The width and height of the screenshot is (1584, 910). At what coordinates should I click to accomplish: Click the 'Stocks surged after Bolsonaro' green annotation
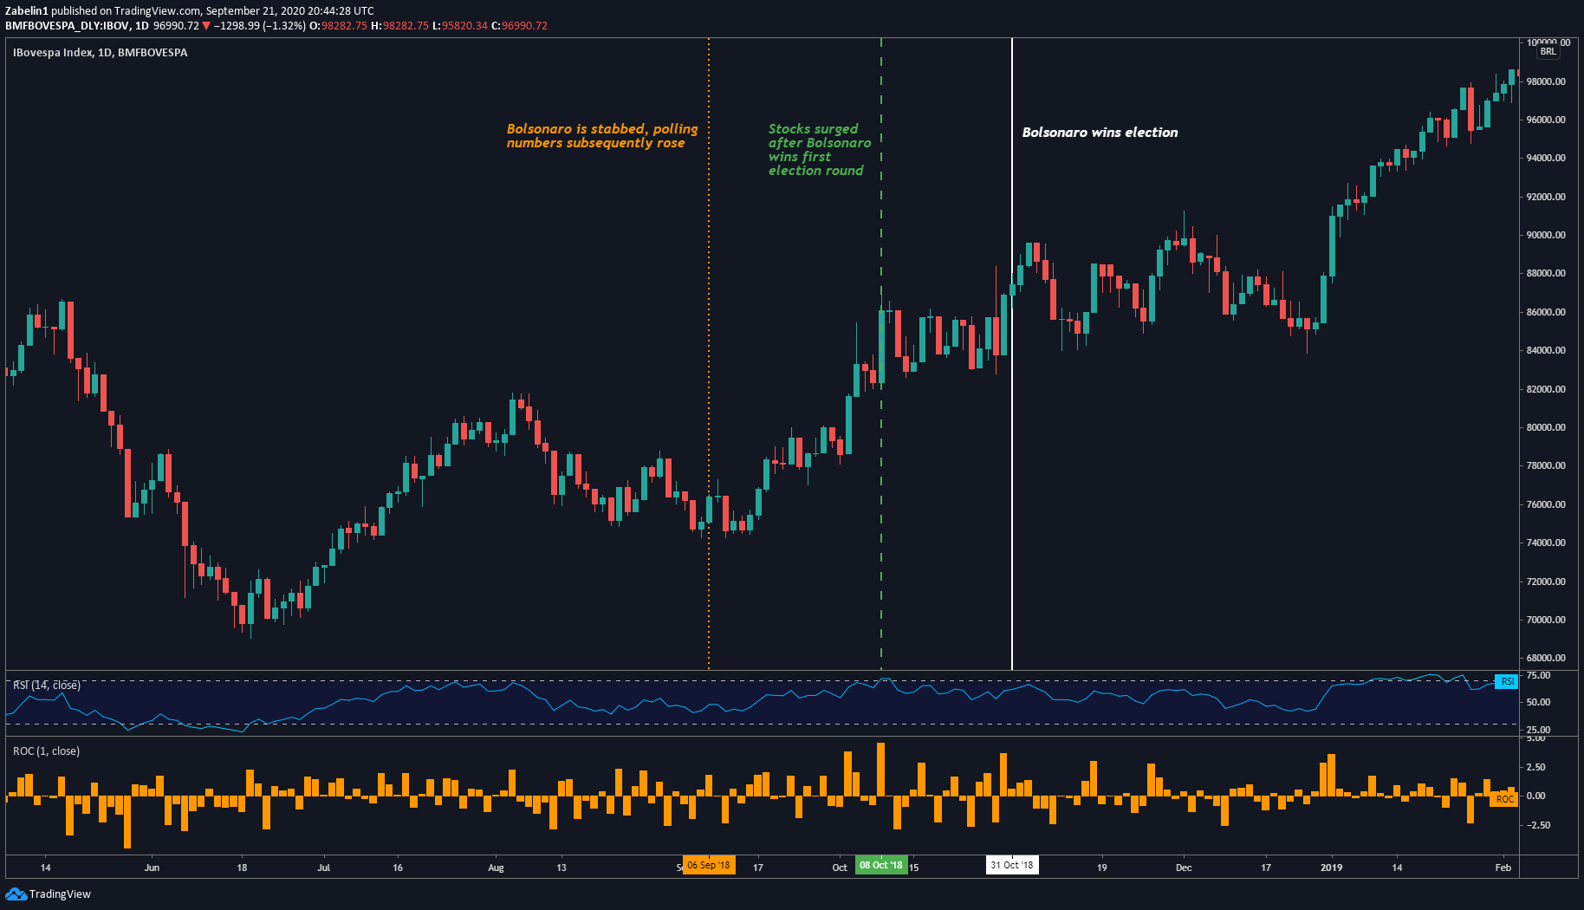820,150
